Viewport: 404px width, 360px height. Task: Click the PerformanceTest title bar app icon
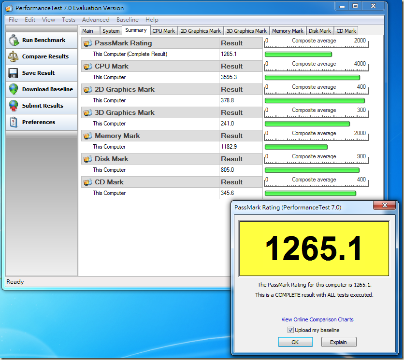tap(9, 9)
